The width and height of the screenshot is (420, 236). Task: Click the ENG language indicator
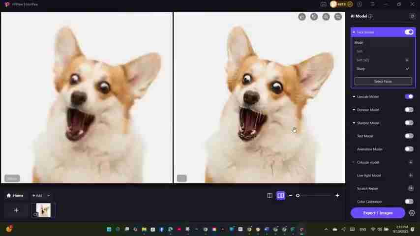coord(362,230)
